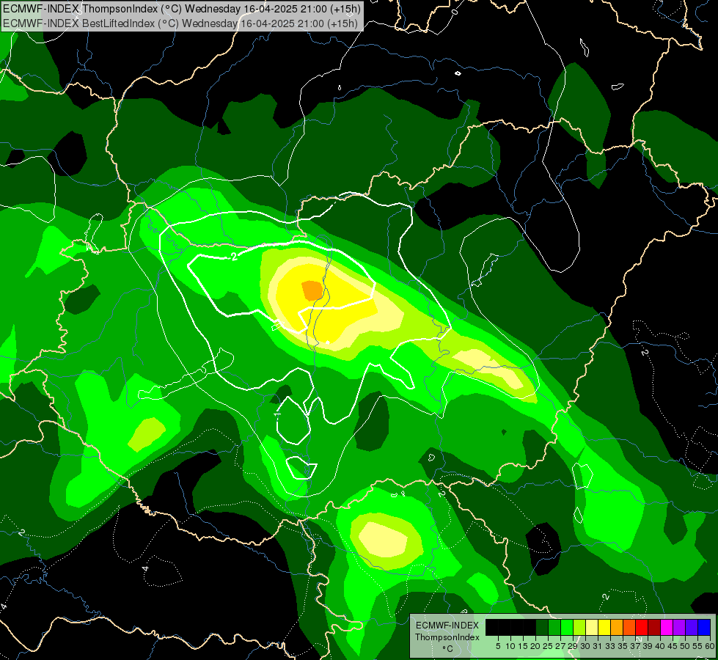The height and width of the screenshot is (660, 718).
Task: Click the legend tick value 39
Action: (x=648, y=646)
